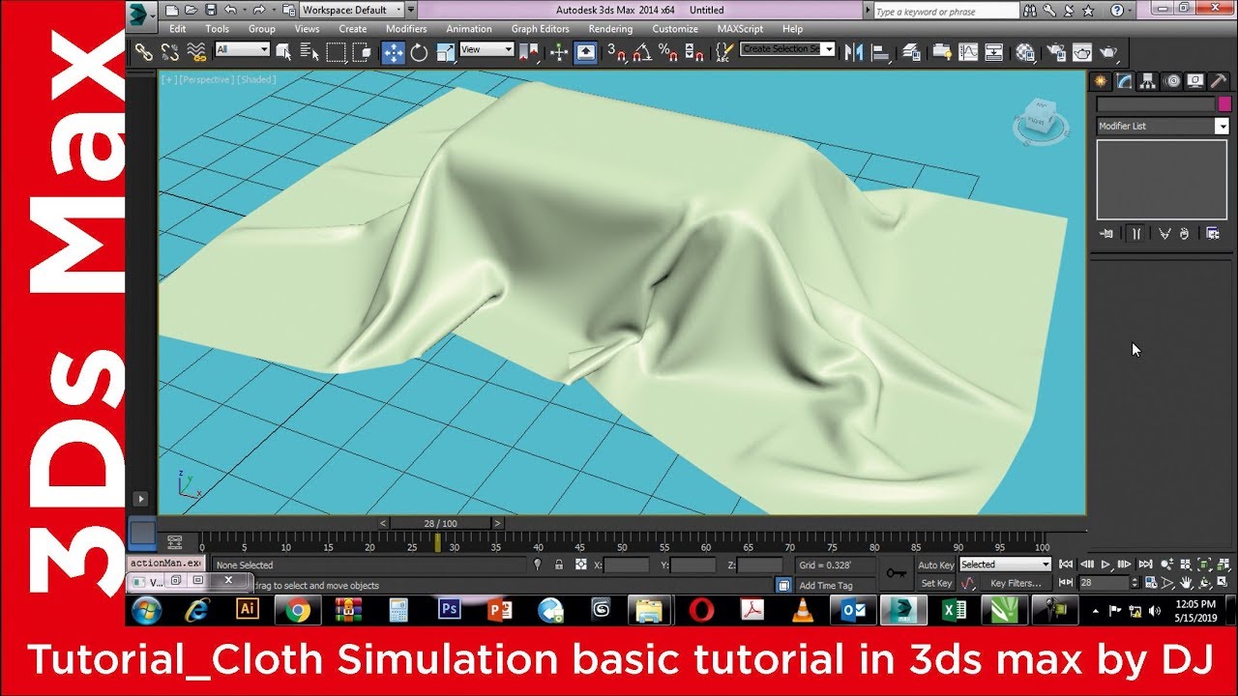
Task: Open the Material Editor
Action: (1025, 52)
